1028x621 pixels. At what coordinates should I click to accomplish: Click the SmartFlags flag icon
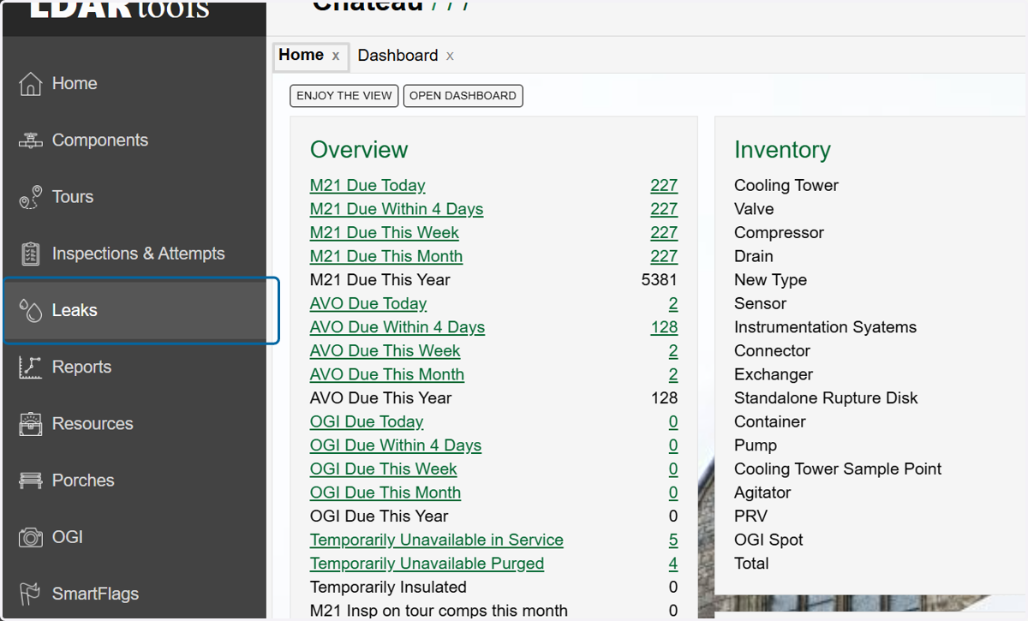point(30,594)
